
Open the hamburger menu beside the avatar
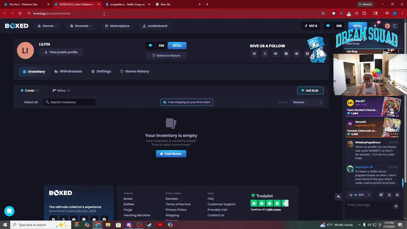[x=395, y=26]
